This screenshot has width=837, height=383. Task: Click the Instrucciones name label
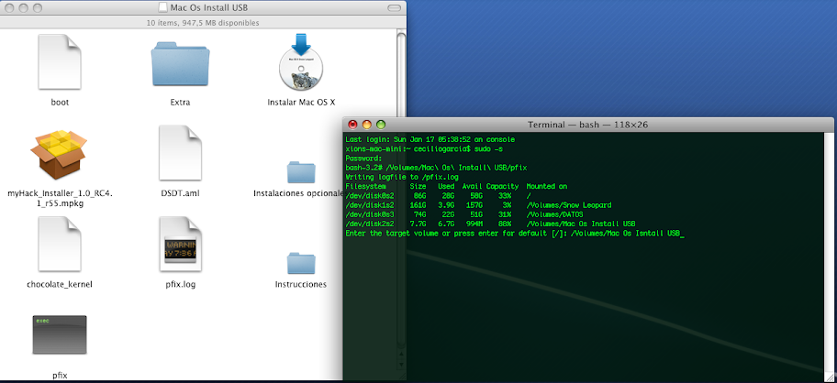click(301, 284)
